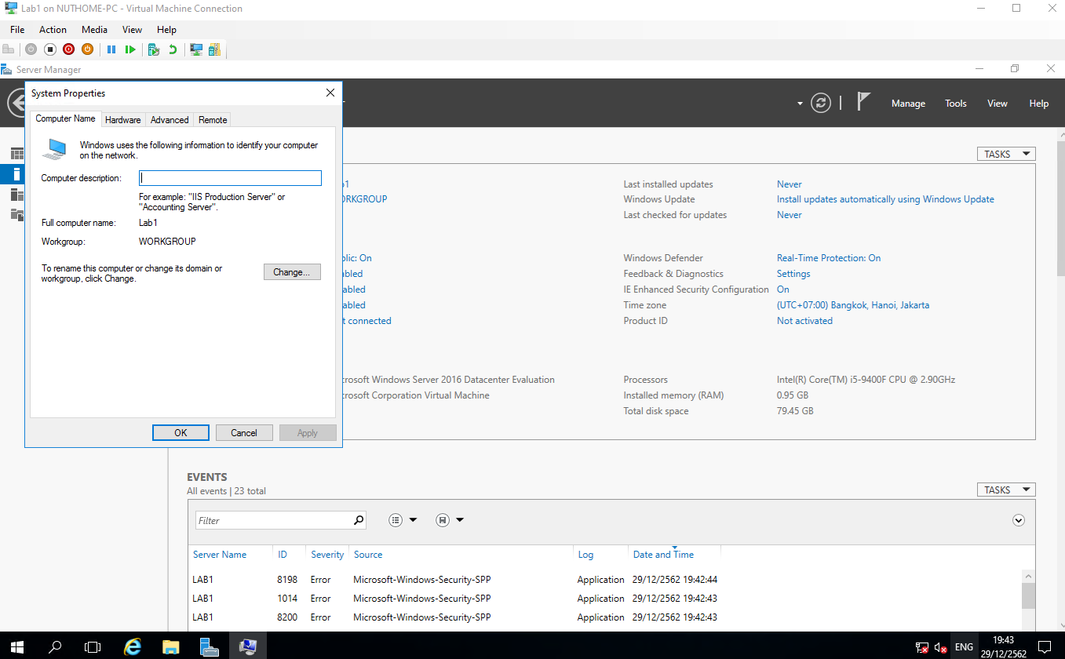Switch to the Hardware tab
Screen dimensions: 1065x659
click(122, 119)
